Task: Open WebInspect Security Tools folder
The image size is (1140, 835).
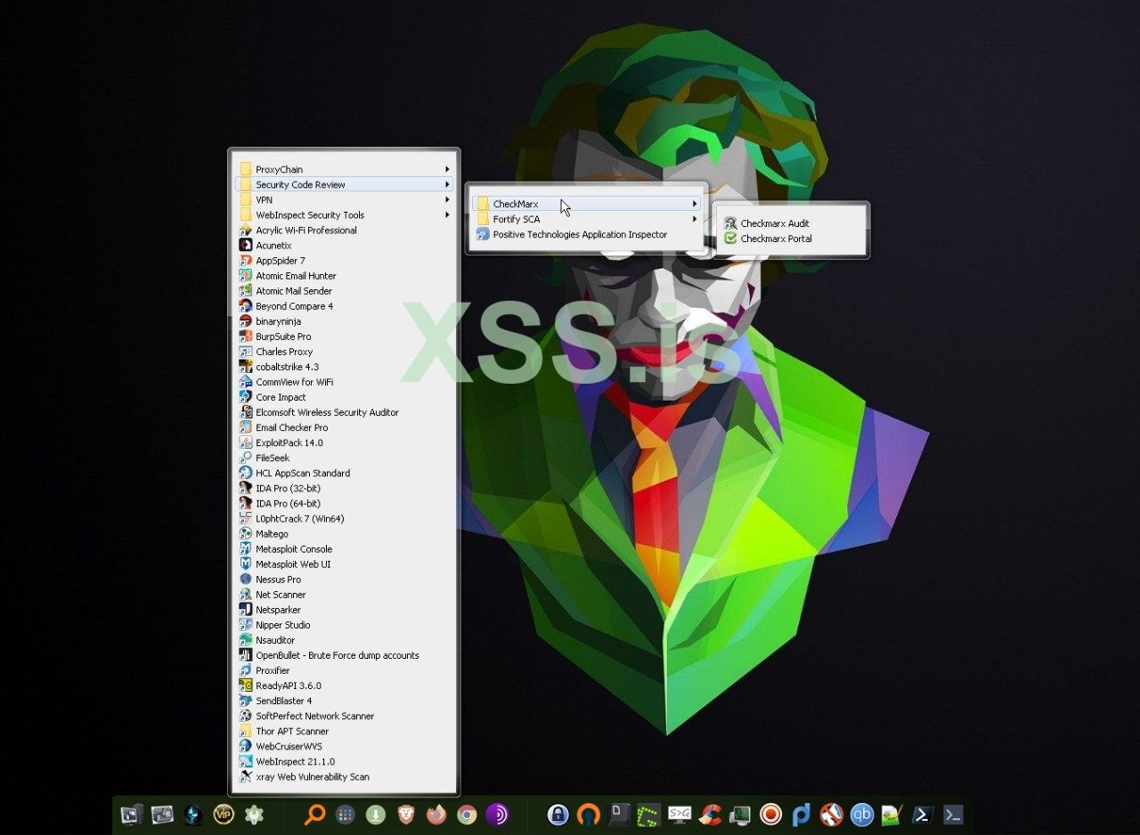Action: coord(344,215)
